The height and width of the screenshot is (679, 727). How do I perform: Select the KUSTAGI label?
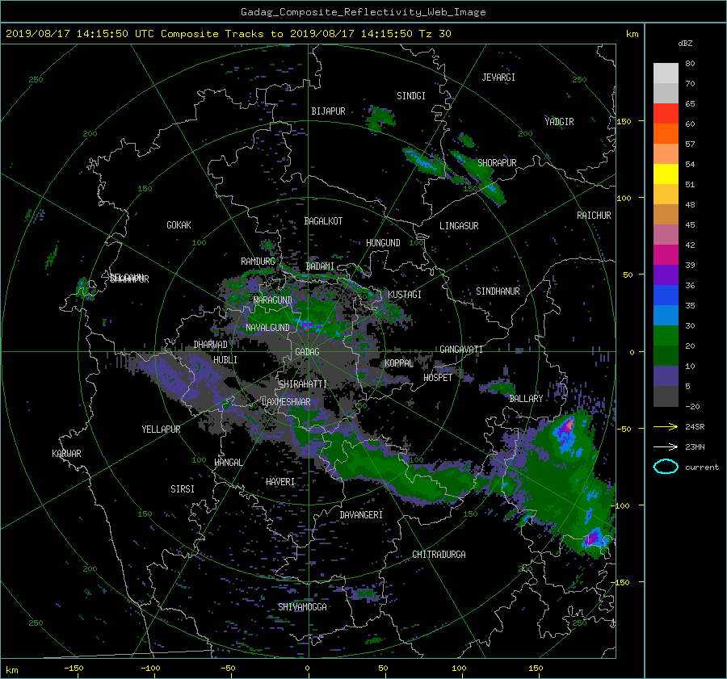pyautogui.click(x=405, y=295)
